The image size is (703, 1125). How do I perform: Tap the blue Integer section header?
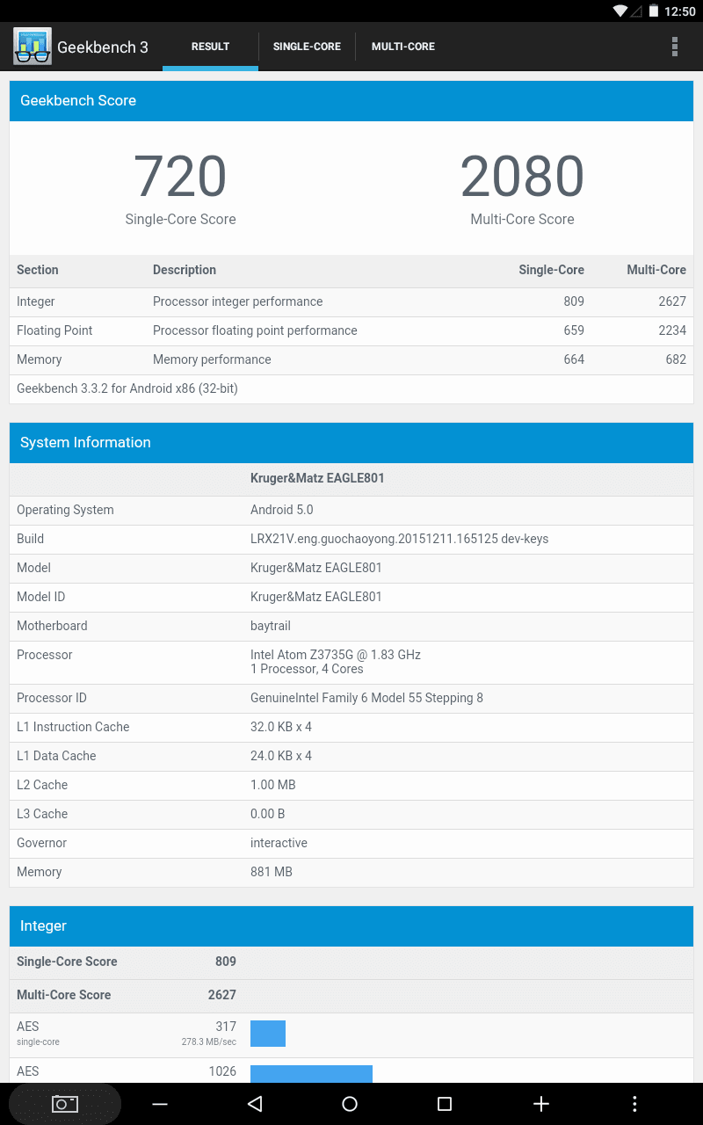(351, 926)
